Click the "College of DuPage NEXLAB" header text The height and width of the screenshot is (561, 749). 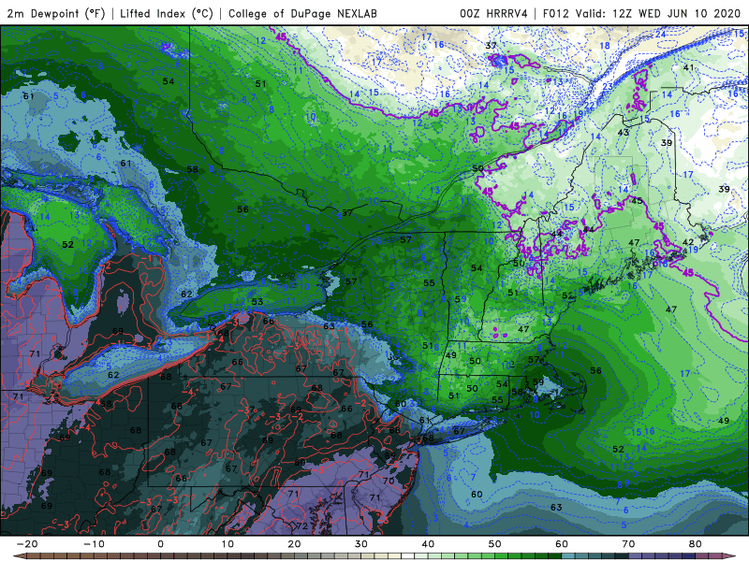302,13
